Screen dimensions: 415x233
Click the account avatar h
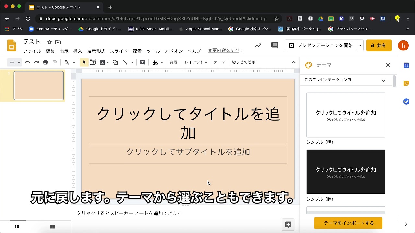point(403,46)
